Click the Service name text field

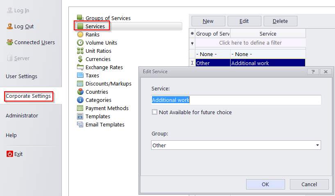point(236,100)
